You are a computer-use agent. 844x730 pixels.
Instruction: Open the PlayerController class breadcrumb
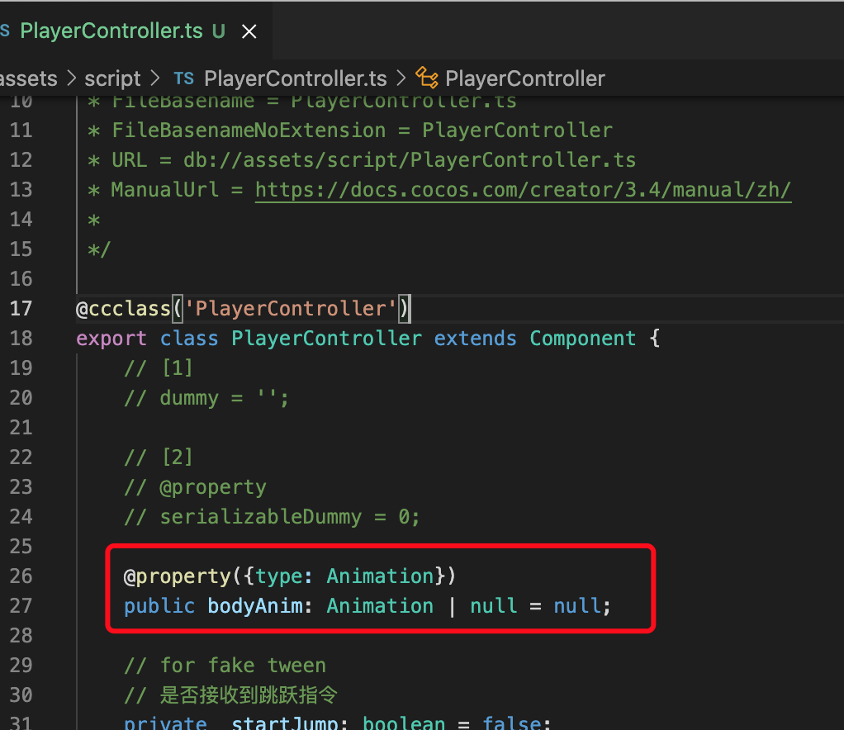coord(524,78)
